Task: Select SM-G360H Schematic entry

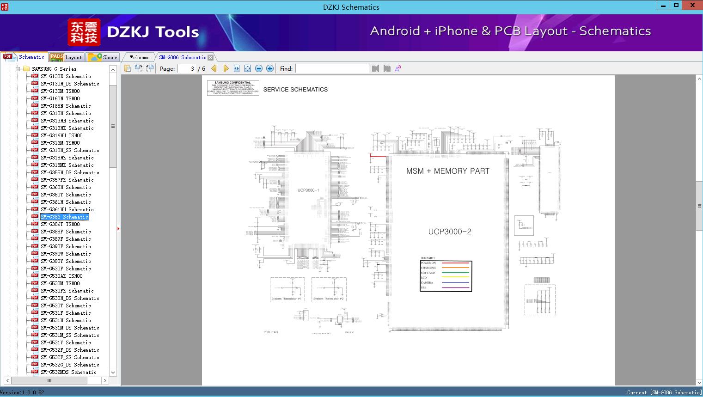Action: point(66,187)
